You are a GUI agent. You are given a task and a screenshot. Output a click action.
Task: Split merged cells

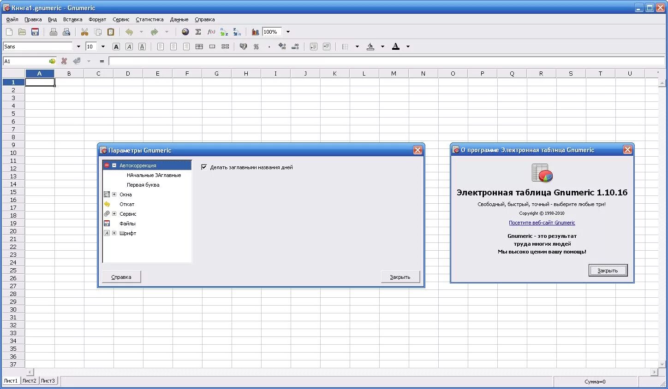(x=225, y=47)
